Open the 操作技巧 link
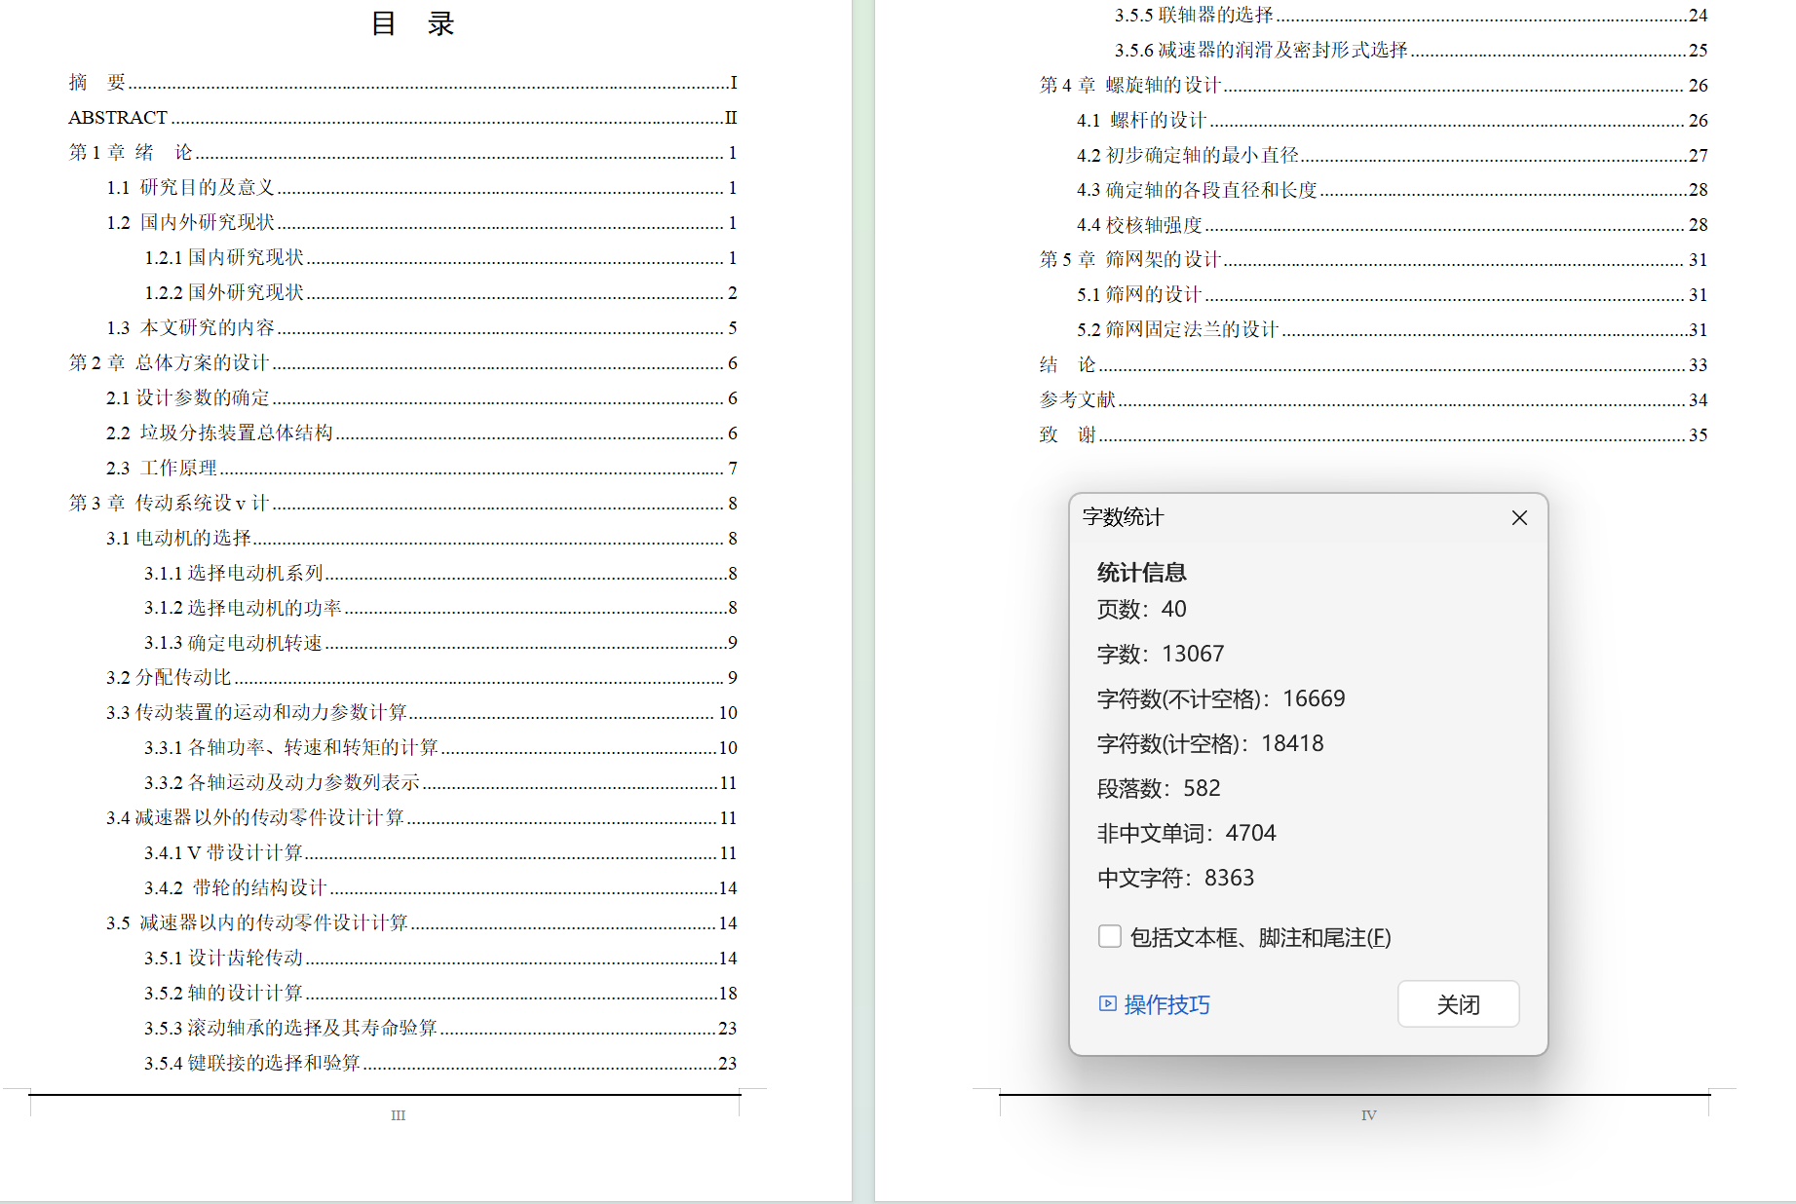The height and width of the screenshot is (1204, 1796). [1166, 1004]
